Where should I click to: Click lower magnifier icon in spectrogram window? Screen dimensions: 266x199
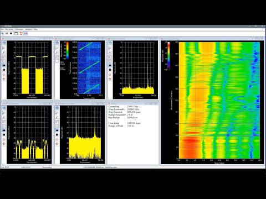pyautogui.click(x=57, y=53)
